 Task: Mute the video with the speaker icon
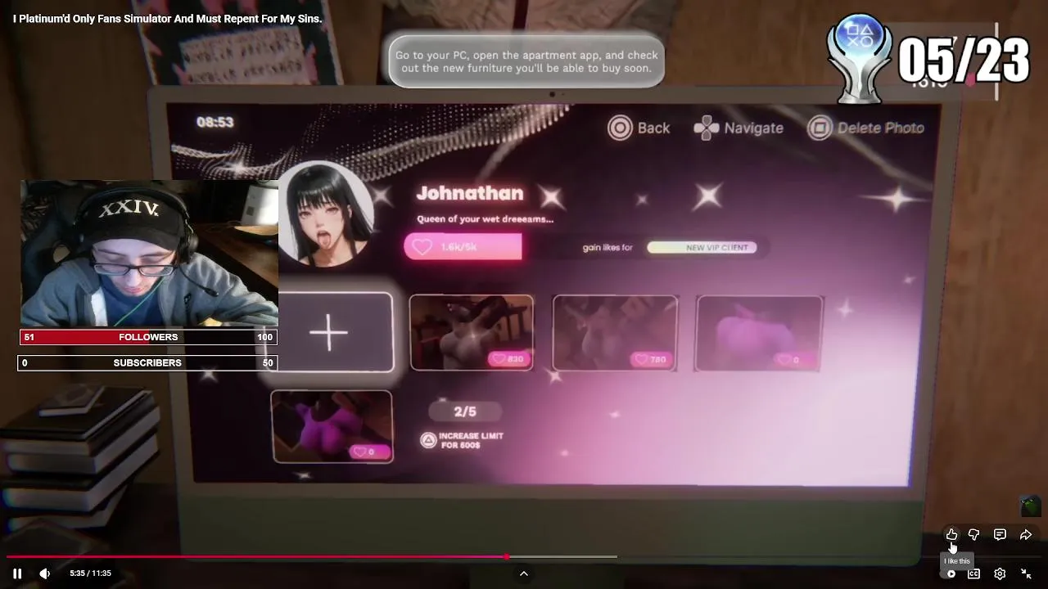pyautogui.click(x=45, y=573)
